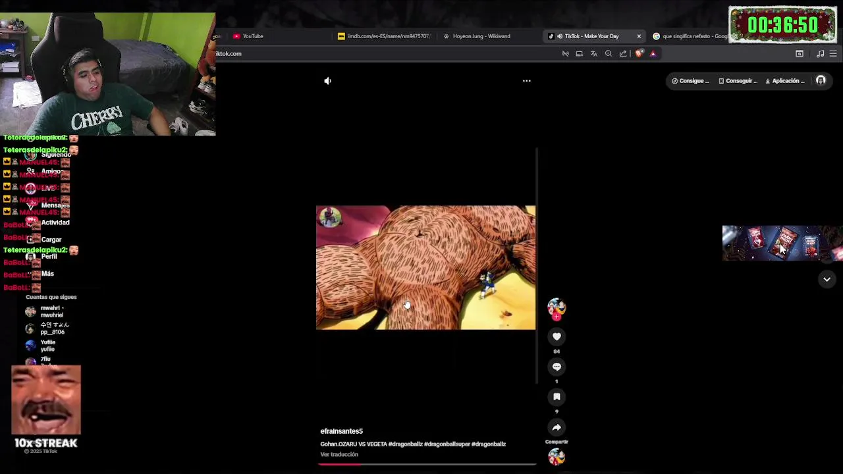This screenshot has height=474, width=843.
Task: Open the browser sidebar panel icon
Action: pyautogui.click(x=800, y=54)
